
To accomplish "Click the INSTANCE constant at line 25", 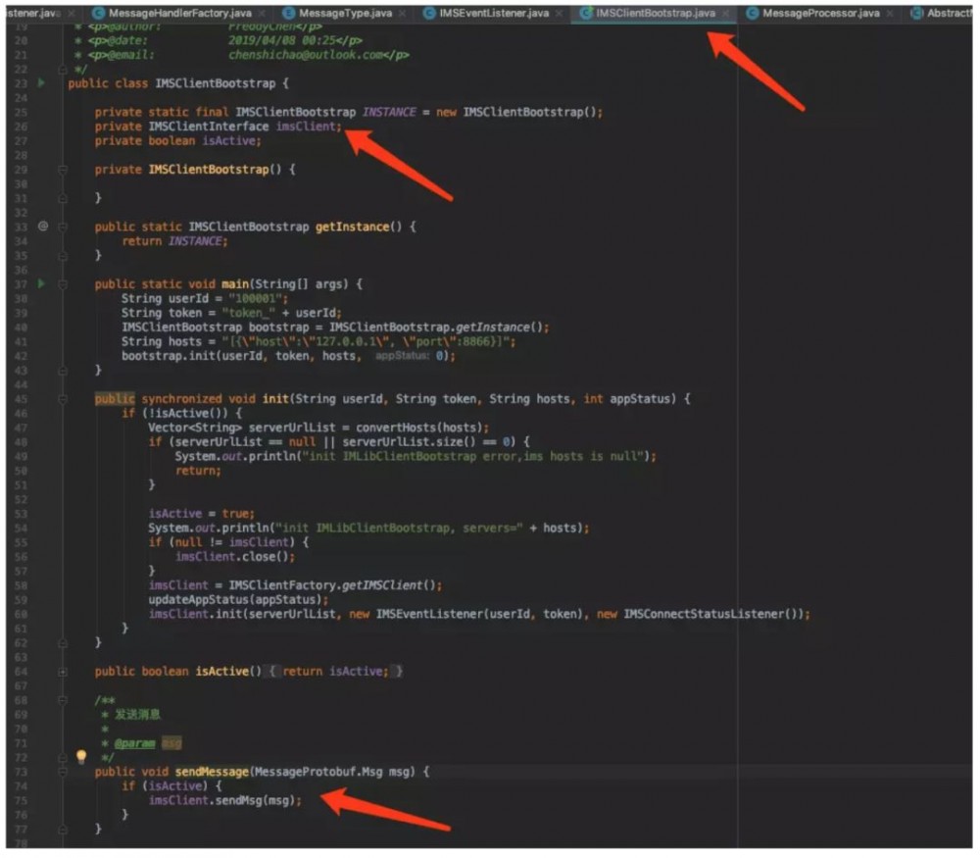I will coord(389,112).
